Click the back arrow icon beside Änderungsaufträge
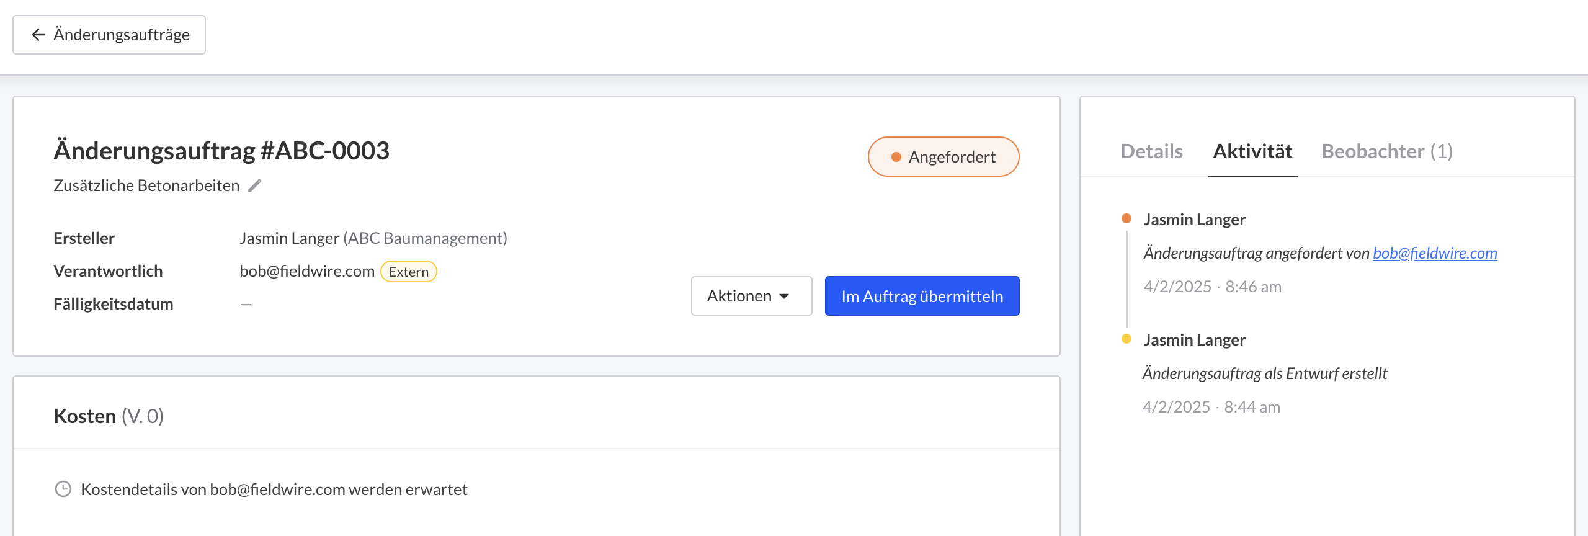Viewport: 1588px width, 536px height. (x=38, y=35)
